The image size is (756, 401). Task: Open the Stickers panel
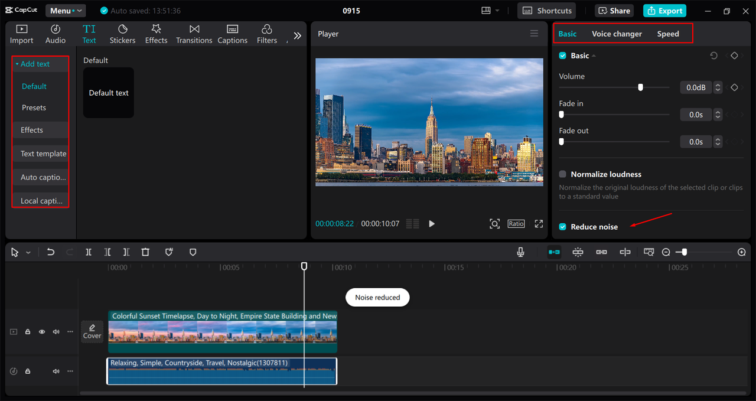point(122,34)
